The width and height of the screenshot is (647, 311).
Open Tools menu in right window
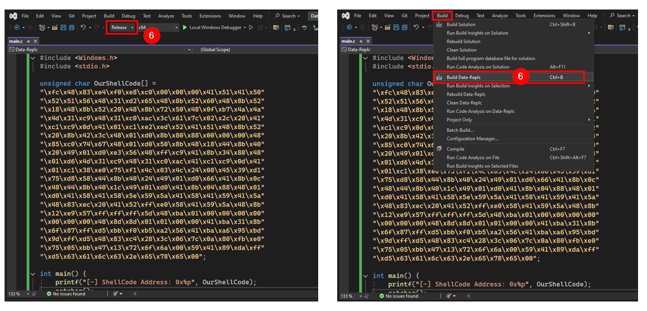point(521,16)
